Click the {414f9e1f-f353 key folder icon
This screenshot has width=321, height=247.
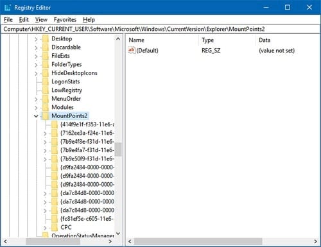pyautogui.click(x=55, y=124)
